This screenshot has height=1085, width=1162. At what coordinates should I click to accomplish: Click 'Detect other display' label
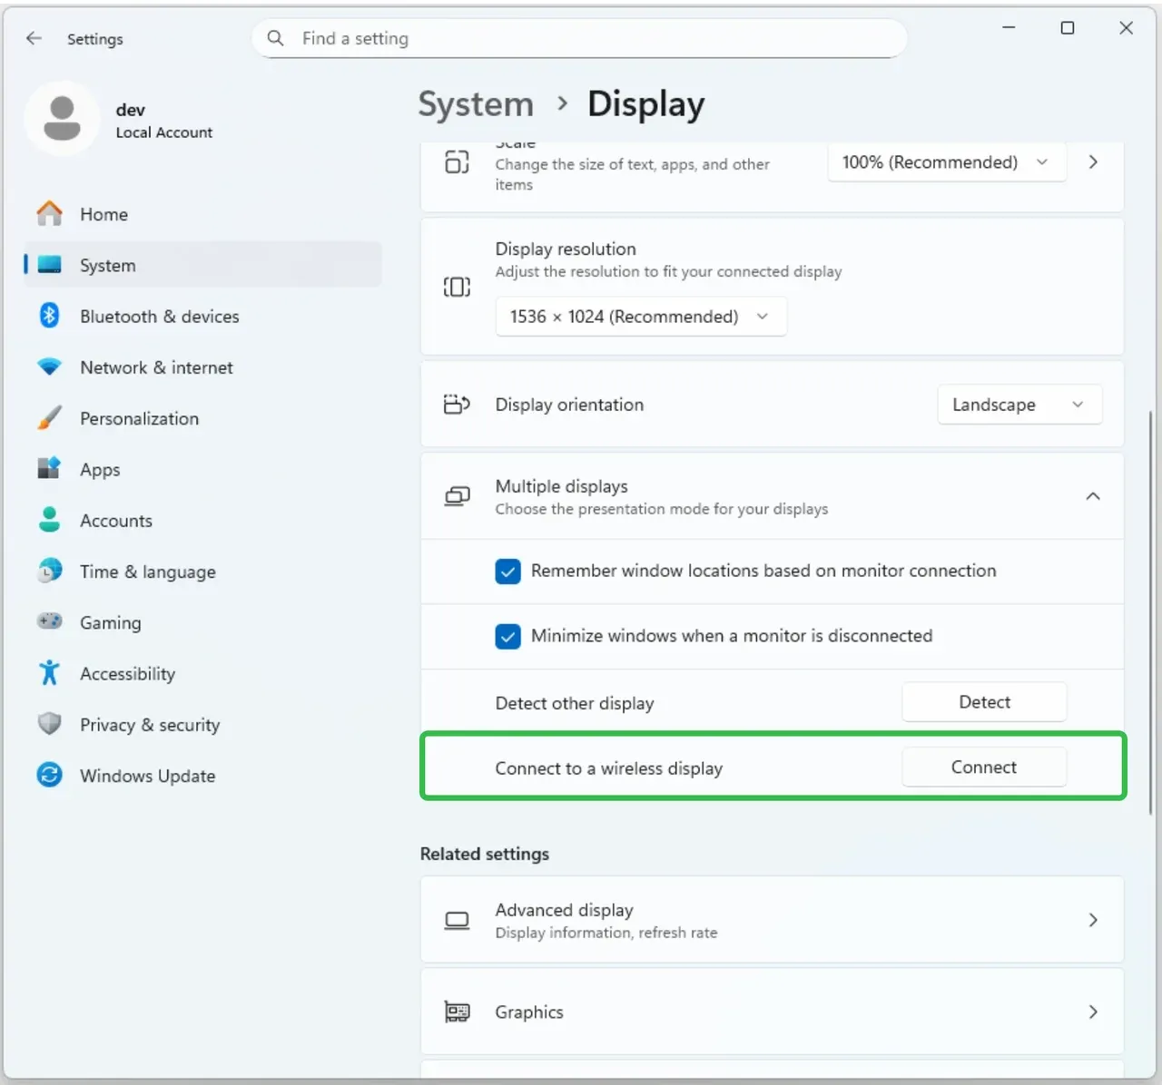pyautogui.click(x=575, y=703)
